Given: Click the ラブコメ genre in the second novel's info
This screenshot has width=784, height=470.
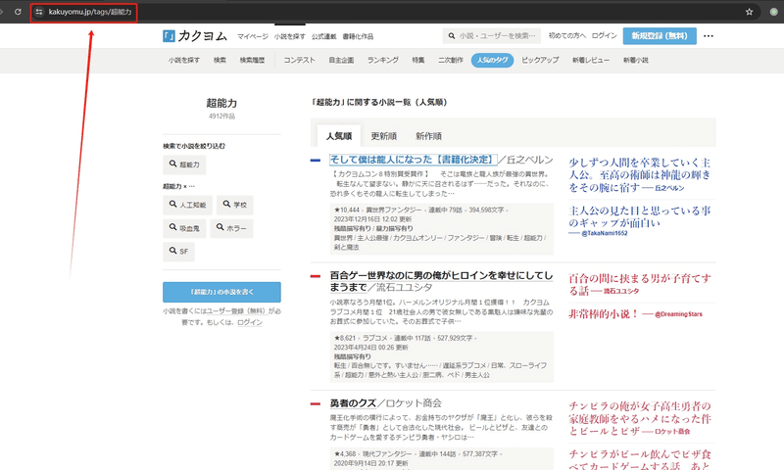Looking at the screenshot, I should [375, 338].
